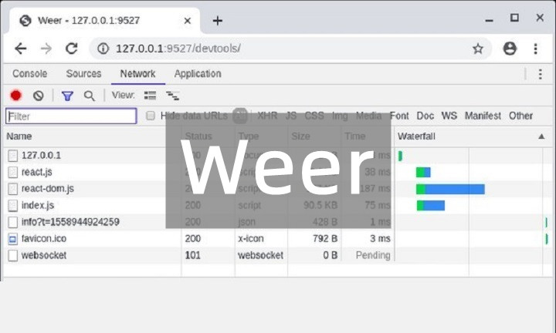Filter requests by Doc type
Viewport: 556px width, 333px height.
[x=425, y=116]
